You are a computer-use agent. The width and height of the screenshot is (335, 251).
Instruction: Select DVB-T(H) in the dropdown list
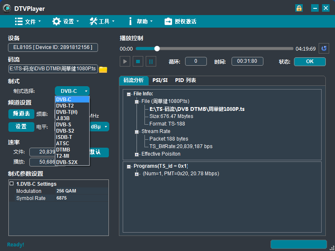pyautogui.click(x=72, y=112)
